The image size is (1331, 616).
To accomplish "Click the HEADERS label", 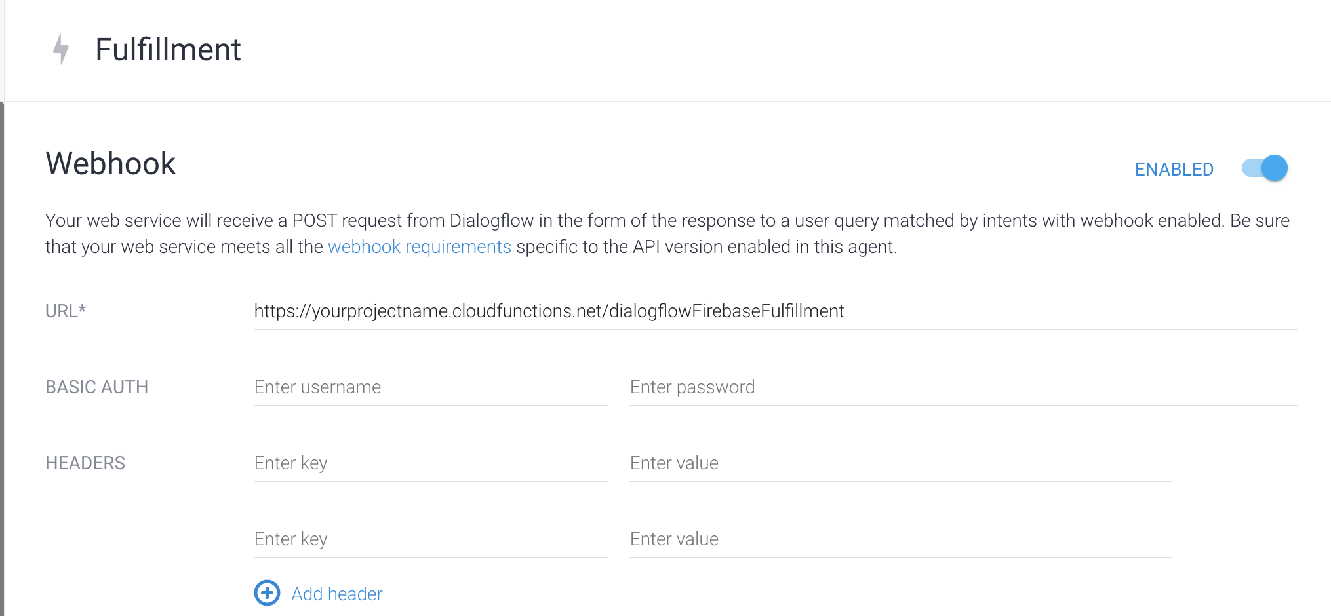I will click(85, 463).
